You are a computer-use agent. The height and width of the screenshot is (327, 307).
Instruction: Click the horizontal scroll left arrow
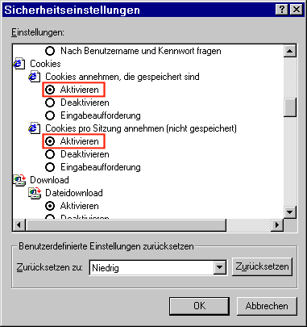[x=19, y=224]
